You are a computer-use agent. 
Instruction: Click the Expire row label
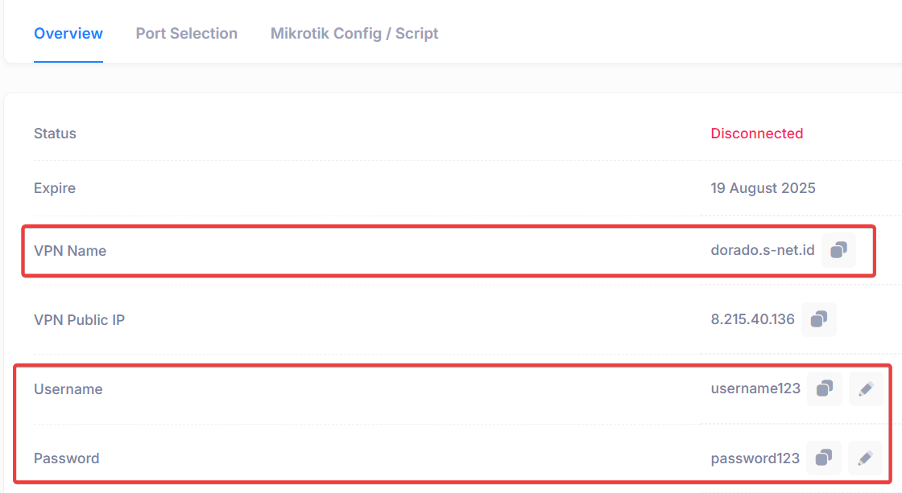click(55, 188)
